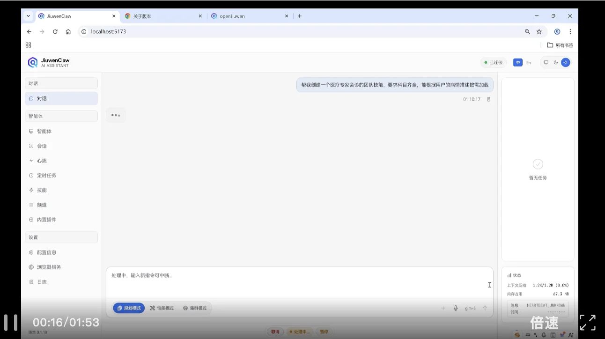Focus the message input field
Viewport: 605px width, 339px height.
300,281
